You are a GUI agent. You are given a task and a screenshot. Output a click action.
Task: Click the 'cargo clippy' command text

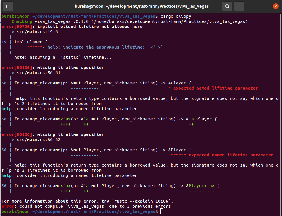(x=176, y=16)
